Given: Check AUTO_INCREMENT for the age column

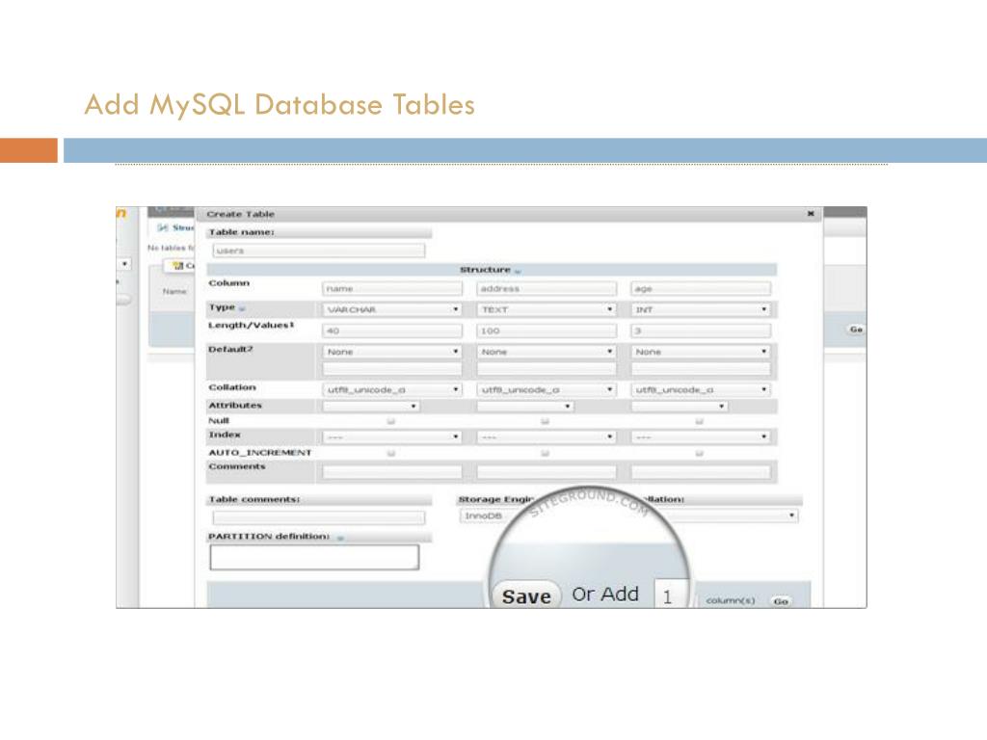Looking at the screenshot, I should pyautogui.click(x=700, y=453).
